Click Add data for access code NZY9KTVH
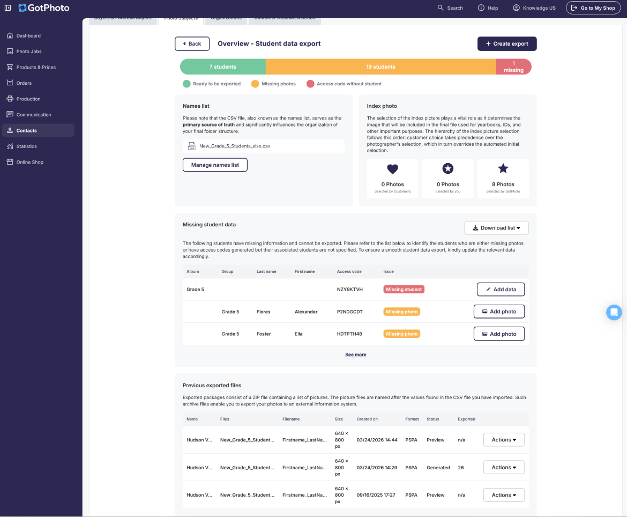The image size is (627, 517). [501, 289]
